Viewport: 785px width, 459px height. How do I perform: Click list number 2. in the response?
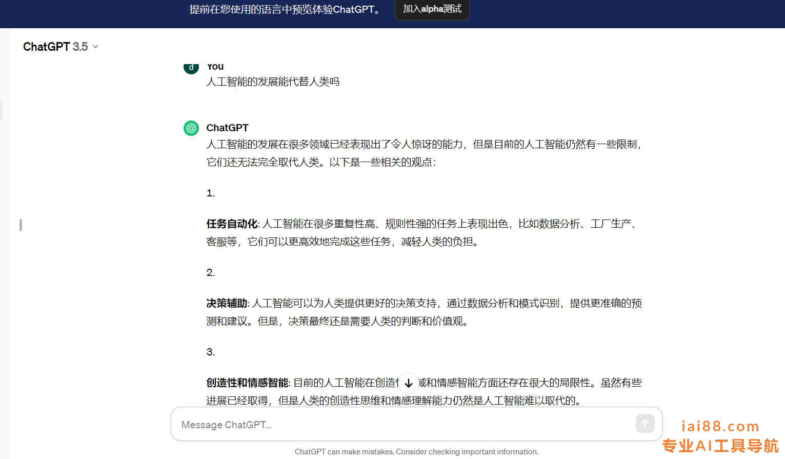point(211,273)
